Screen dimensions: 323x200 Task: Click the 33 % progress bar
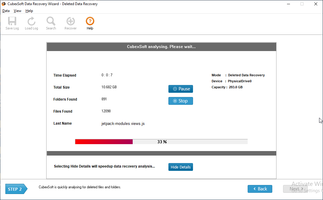click(x=161, y=142)
